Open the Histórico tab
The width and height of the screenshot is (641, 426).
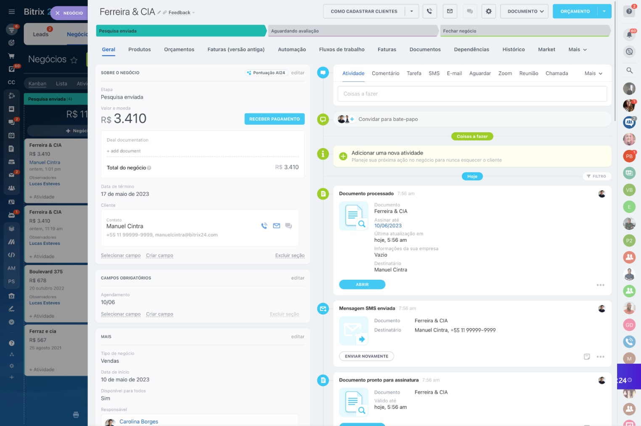tap(513, 50)
